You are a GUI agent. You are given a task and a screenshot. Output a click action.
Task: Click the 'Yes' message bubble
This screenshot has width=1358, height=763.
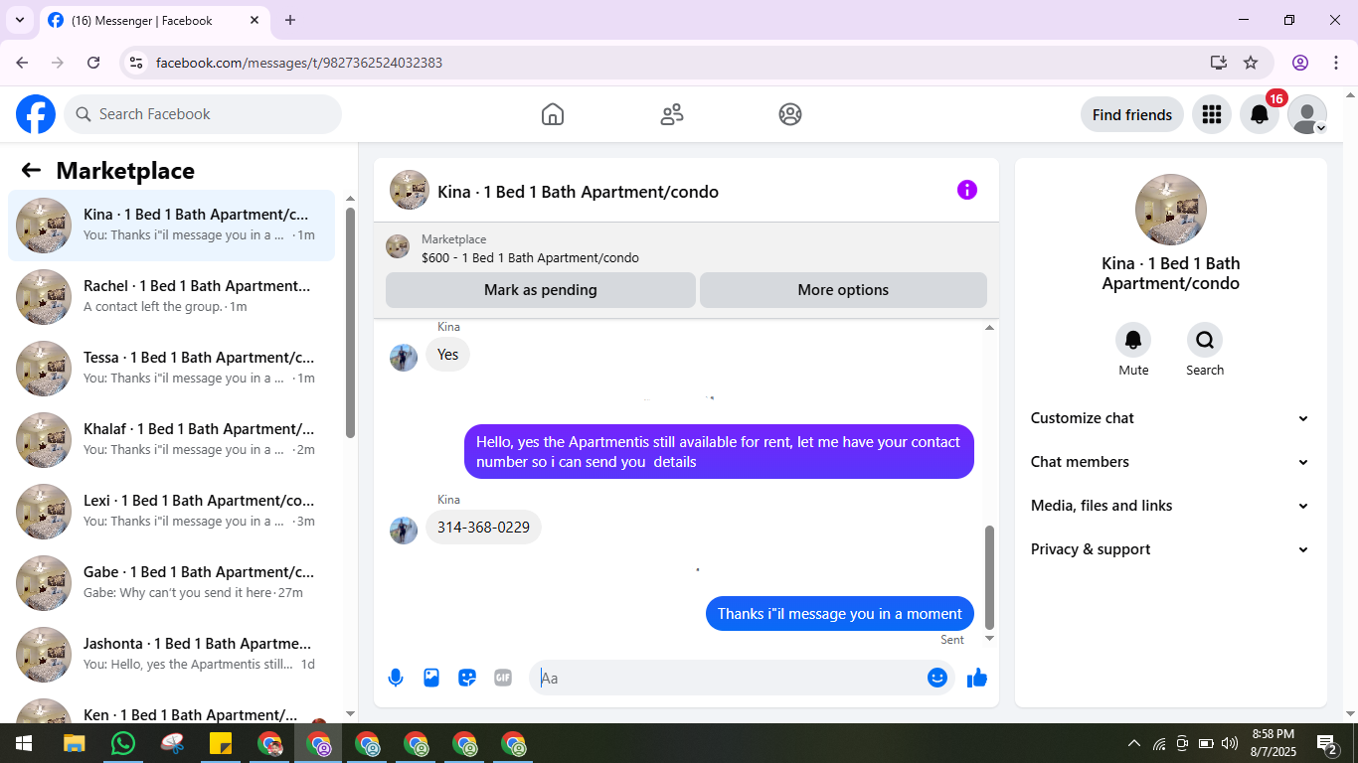point(448,355)
